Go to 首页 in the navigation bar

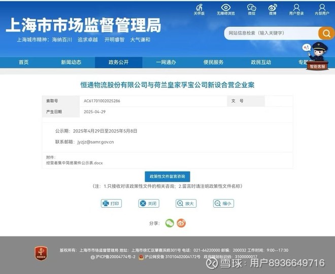coord(24,62)
